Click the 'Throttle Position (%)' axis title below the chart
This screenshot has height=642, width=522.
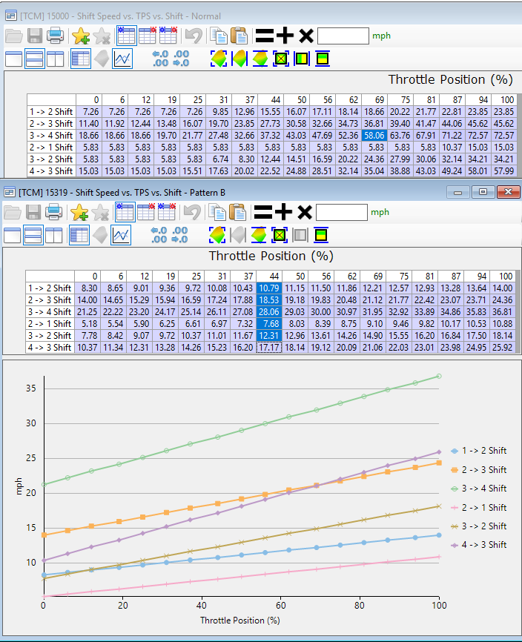tap(240, 621)
